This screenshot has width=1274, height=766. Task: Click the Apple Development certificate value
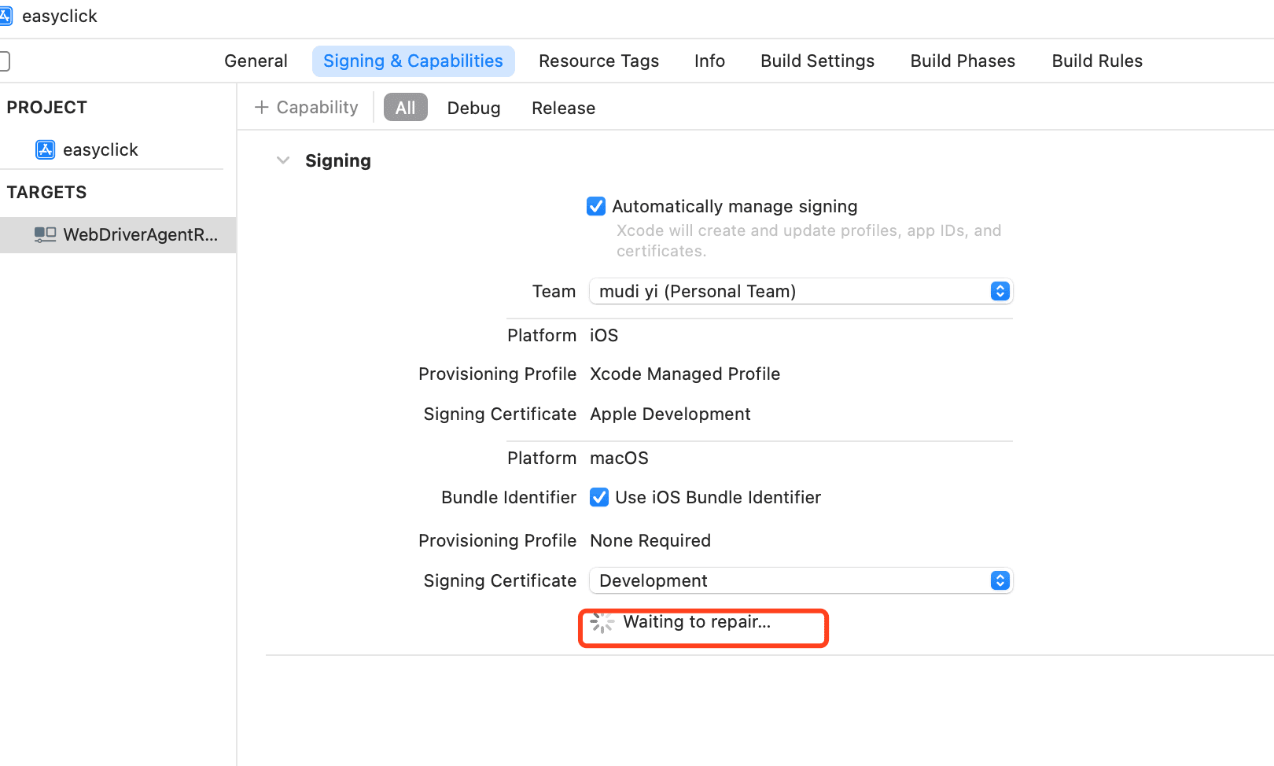(670, 414)
